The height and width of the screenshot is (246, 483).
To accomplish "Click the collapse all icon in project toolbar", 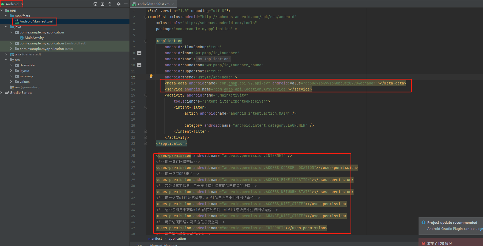I will [x=110, y=4].
